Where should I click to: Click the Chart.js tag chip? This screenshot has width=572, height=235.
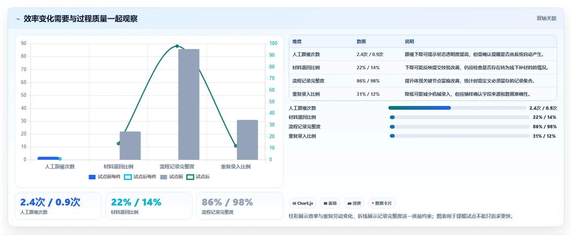[x=303, y=203]
